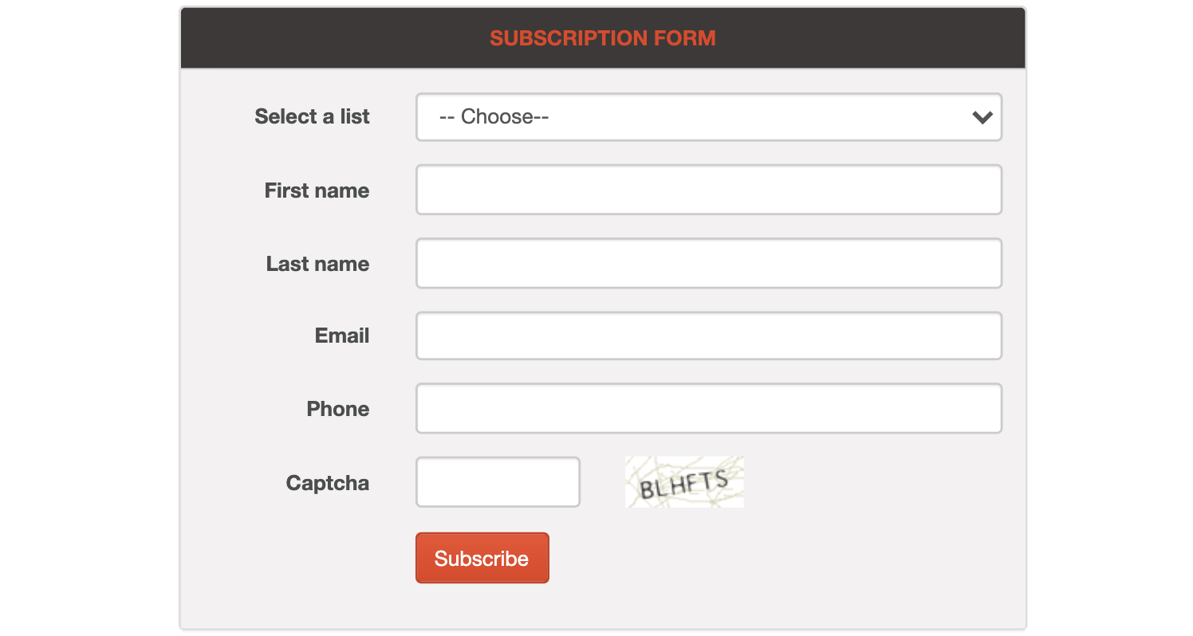Submit with the Subscribe button
Screen dimensions: 1193x636
point(482,558)
